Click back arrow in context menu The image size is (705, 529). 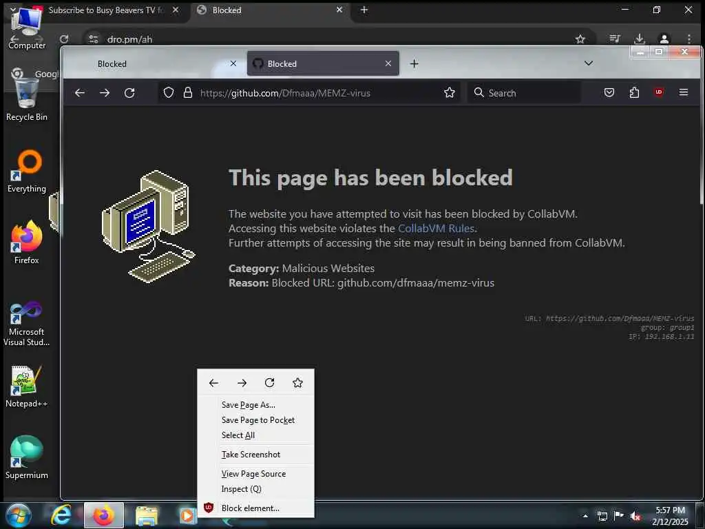[213, 383]
